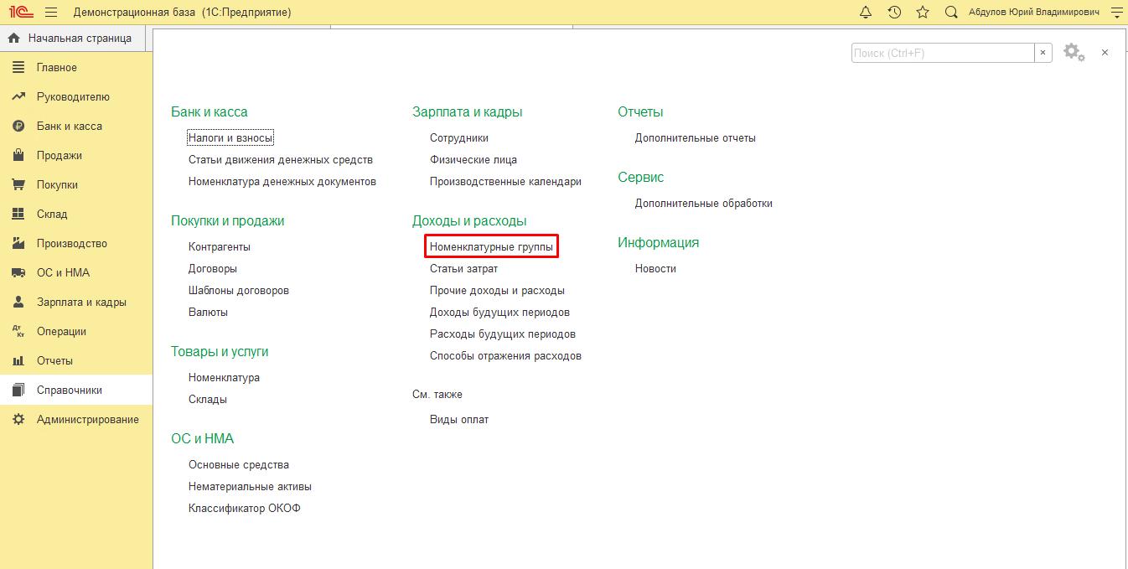Click user name Абдулов Юрий Владимирович
This screenshot has height=569, width=1128.
tap(1034, 13)
